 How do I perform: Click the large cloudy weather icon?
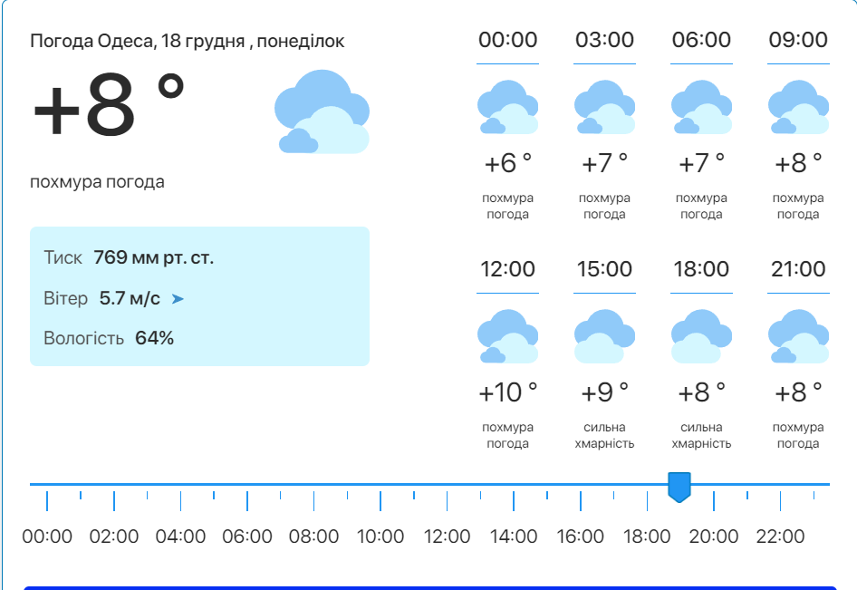coord(322,111)
